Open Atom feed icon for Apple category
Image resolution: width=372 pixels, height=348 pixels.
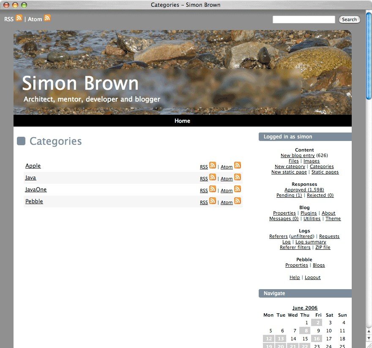point(238,165)
